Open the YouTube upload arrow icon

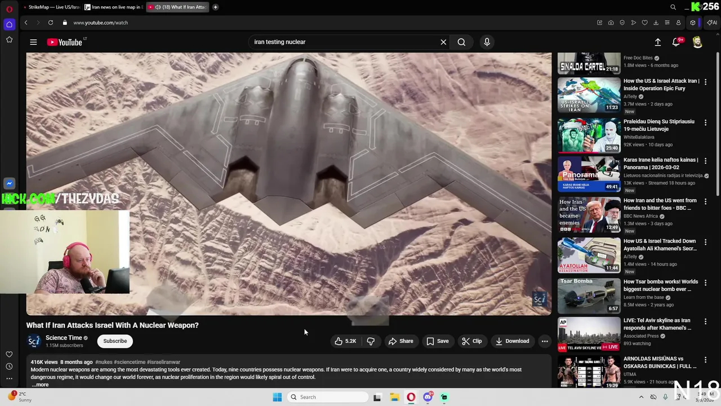[657, 42]
